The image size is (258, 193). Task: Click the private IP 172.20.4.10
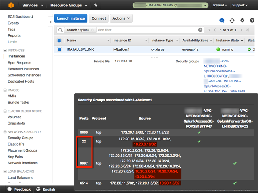(123, 61)
